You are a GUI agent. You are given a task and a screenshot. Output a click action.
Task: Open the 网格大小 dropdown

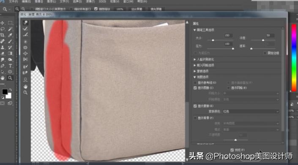click(251, 93)
